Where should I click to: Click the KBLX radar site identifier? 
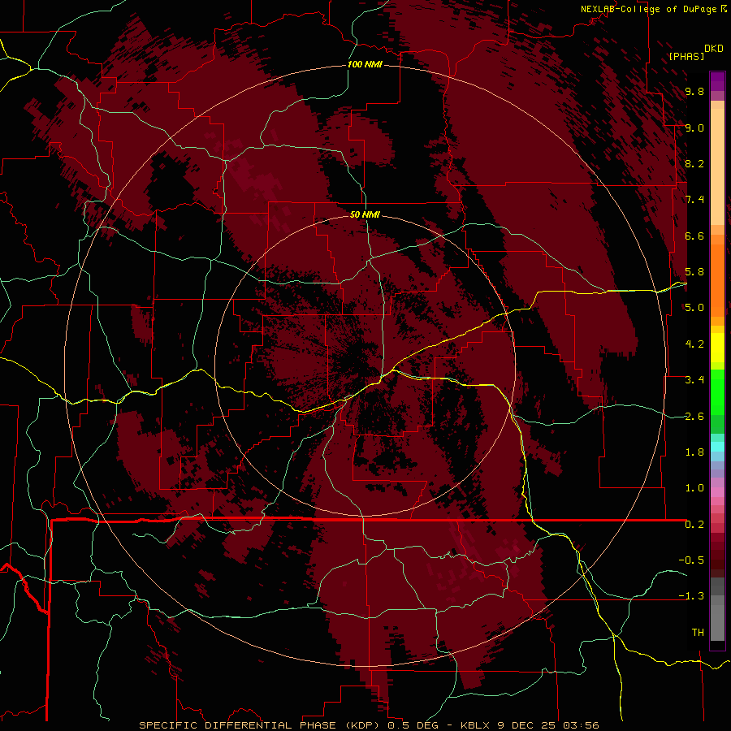pos(475,725)
